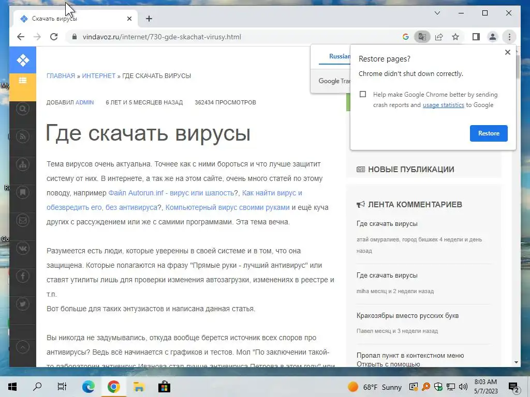The width and height of the screenshot is (530, 397).
Task: Click the scrollbar down arrow
Action: 516,362
